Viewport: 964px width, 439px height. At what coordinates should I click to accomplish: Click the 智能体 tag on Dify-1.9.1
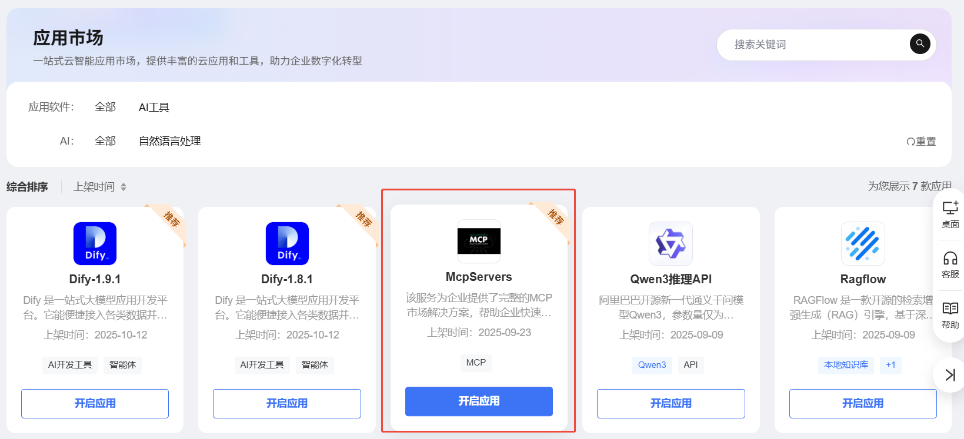tap(122, 365)
